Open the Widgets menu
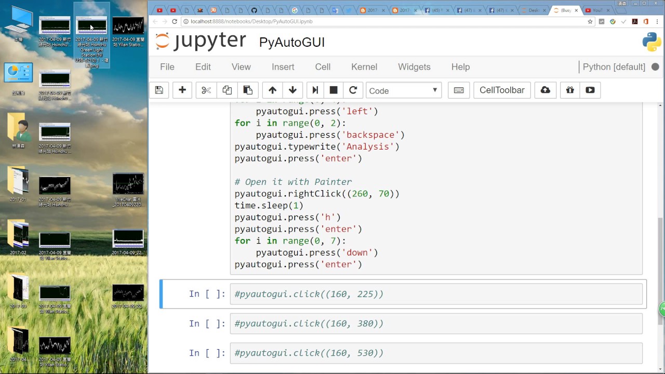This screenshot has height=374, width=665. coord(414,67)
